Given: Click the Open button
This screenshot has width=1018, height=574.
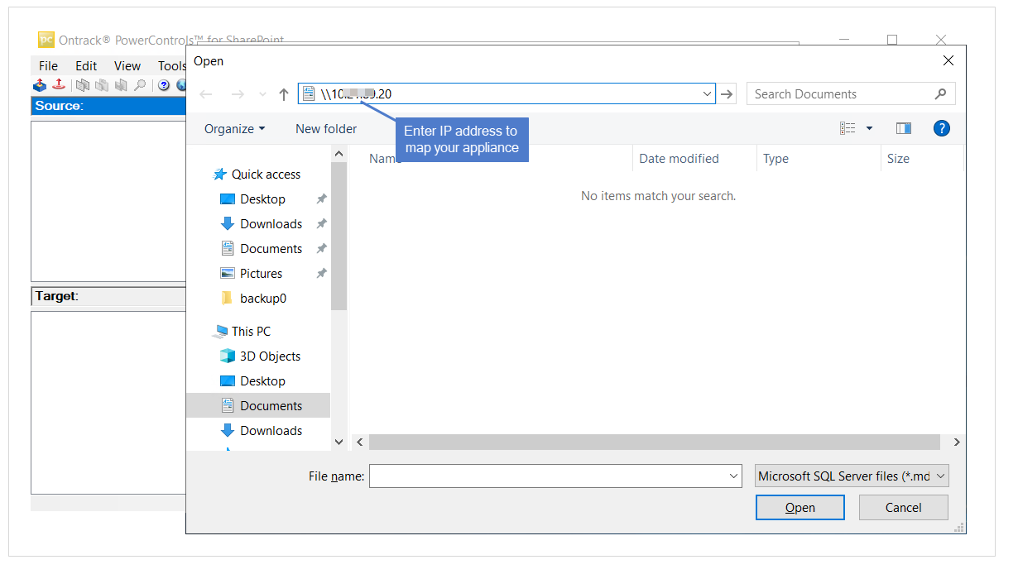Looking at the screenshot, I should (800, 508).
